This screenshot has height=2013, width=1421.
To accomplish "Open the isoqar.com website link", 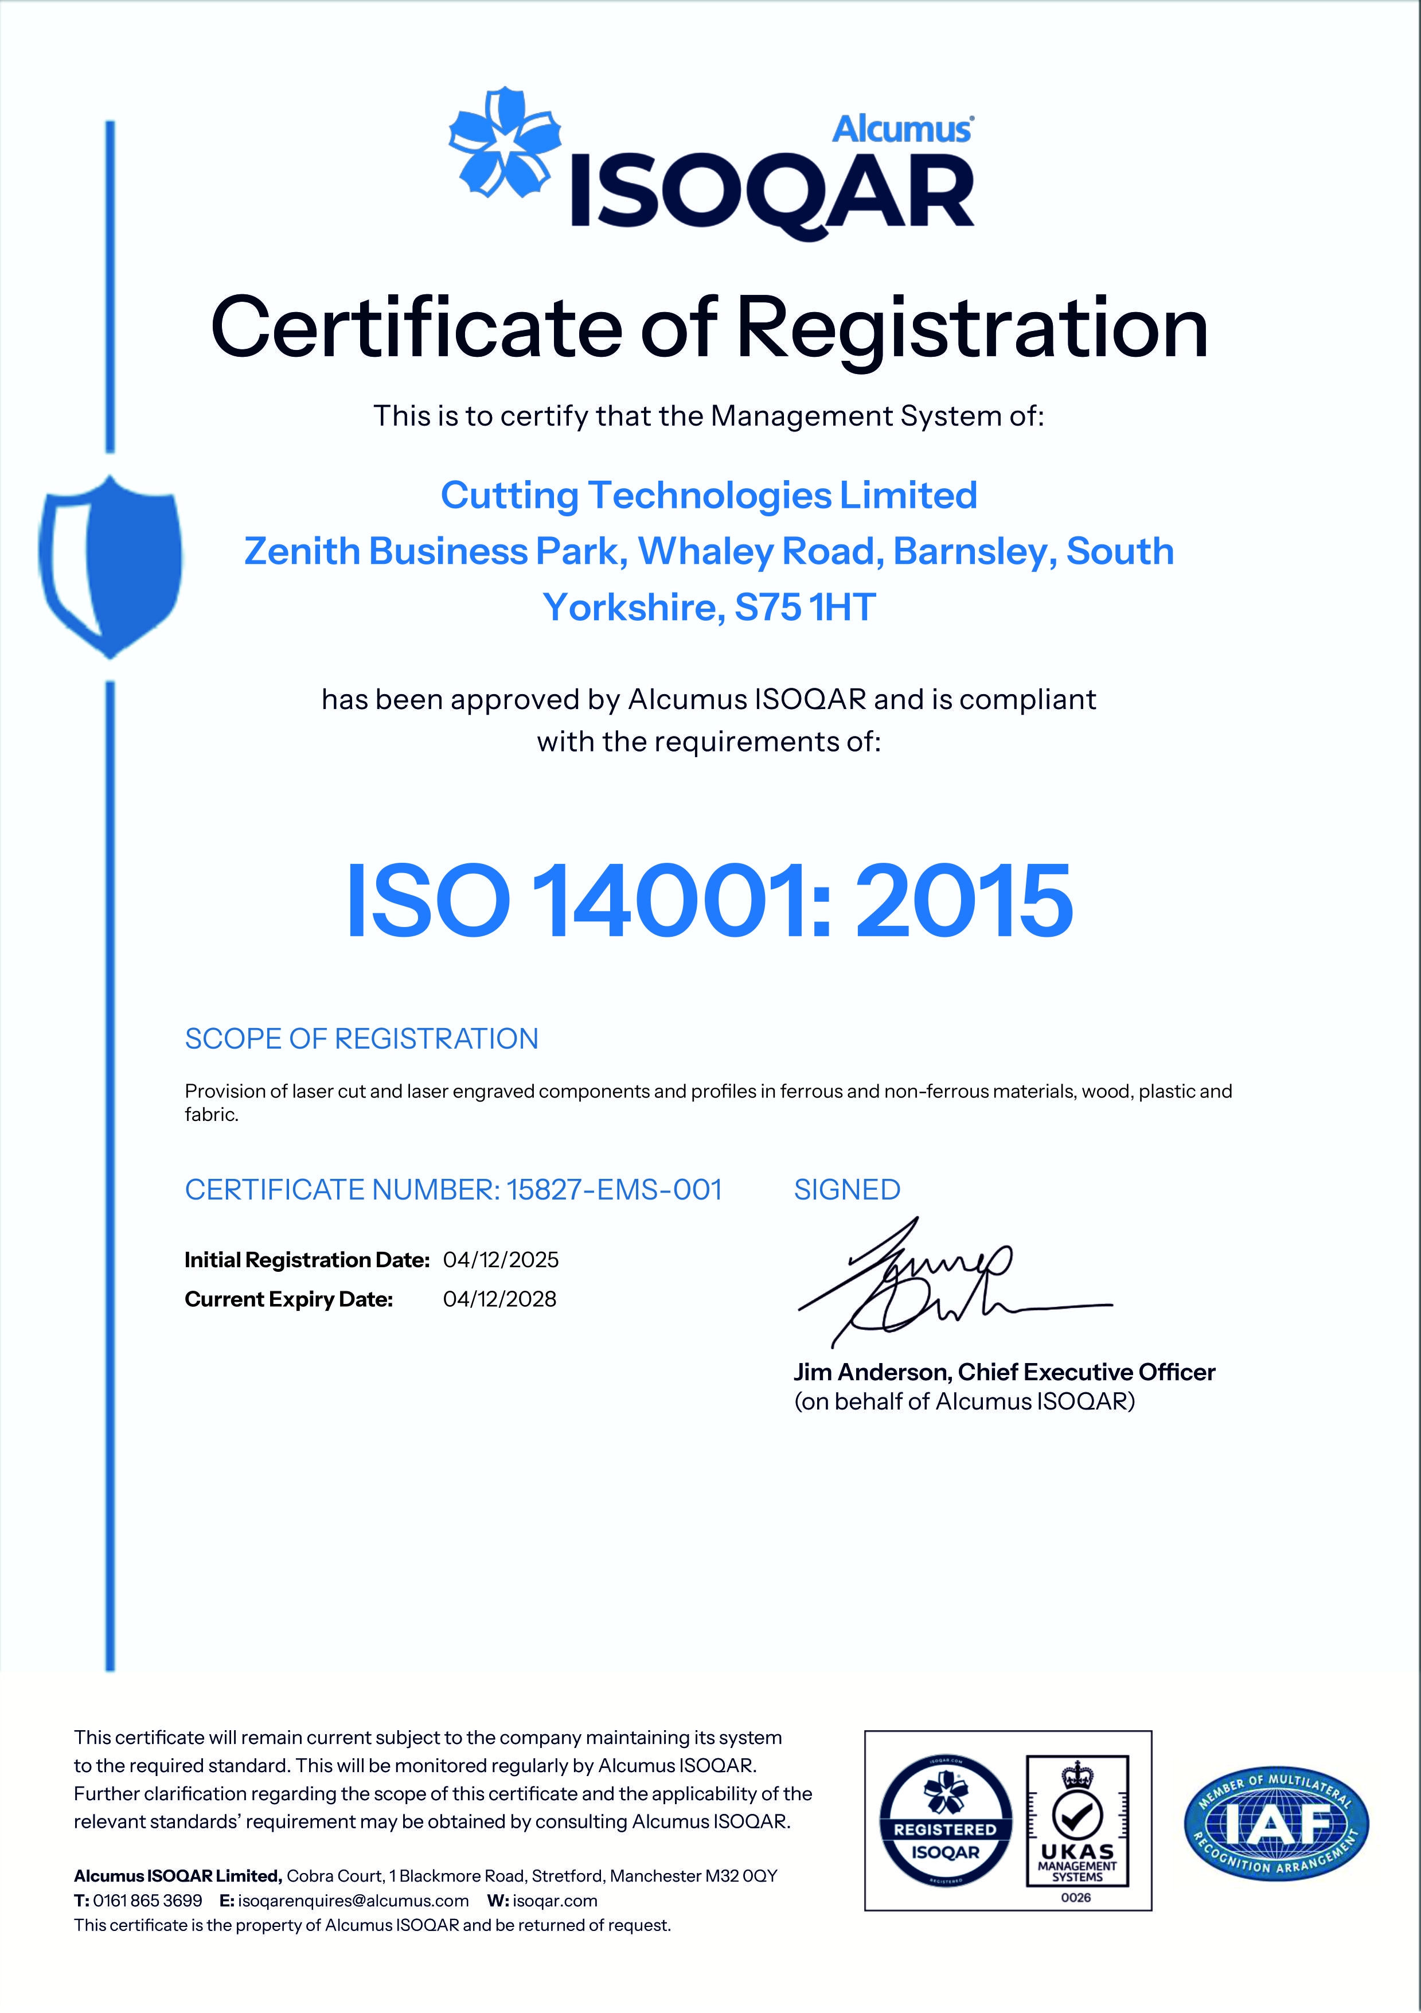I will coord(554,1901).
